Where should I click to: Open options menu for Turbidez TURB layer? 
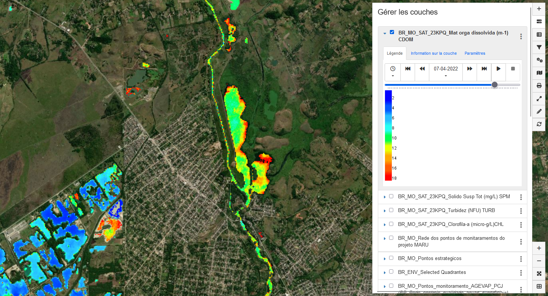click(x=521, y=211)
